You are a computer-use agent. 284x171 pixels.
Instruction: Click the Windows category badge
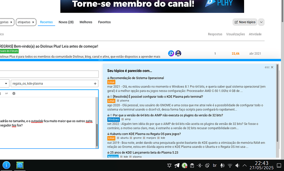(113, 120)
